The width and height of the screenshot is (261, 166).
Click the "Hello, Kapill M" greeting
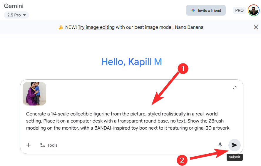pyautogui.click(x=131, y=62)
